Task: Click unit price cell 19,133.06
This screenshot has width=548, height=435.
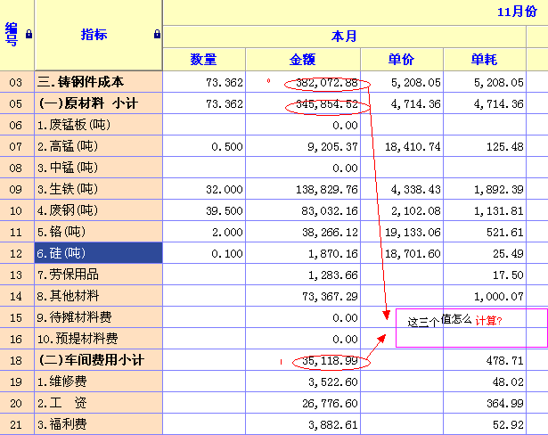Action: 402,232
